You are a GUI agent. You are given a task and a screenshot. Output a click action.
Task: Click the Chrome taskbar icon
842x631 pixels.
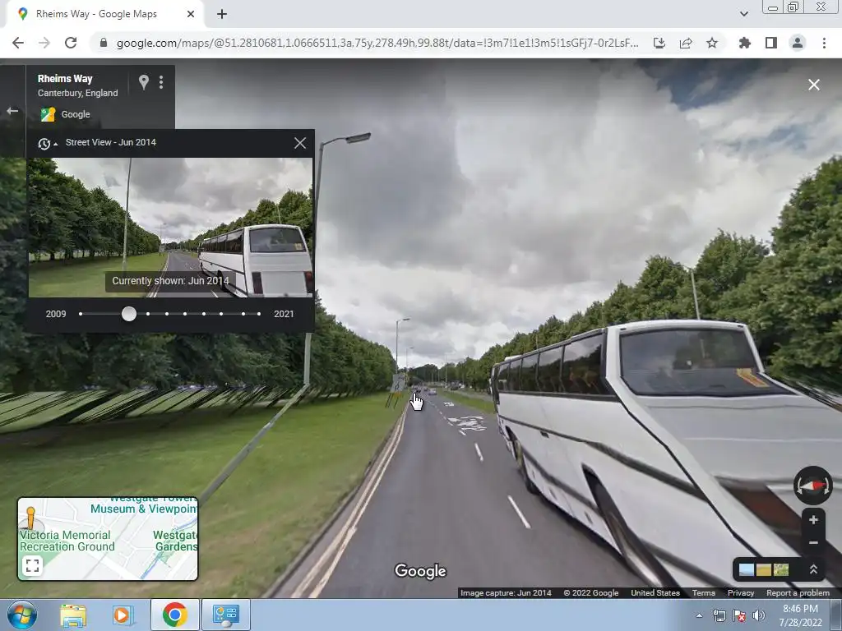click(x=174, y=615)
